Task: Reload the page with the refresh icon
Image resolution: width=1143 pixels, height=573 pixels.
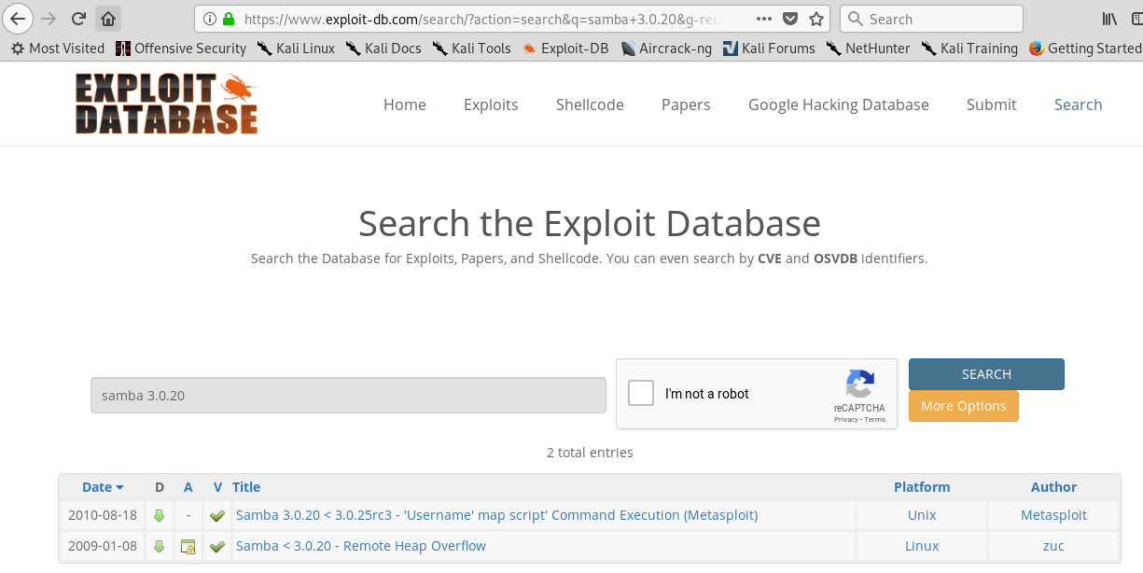Action: [x=78, y=19]
